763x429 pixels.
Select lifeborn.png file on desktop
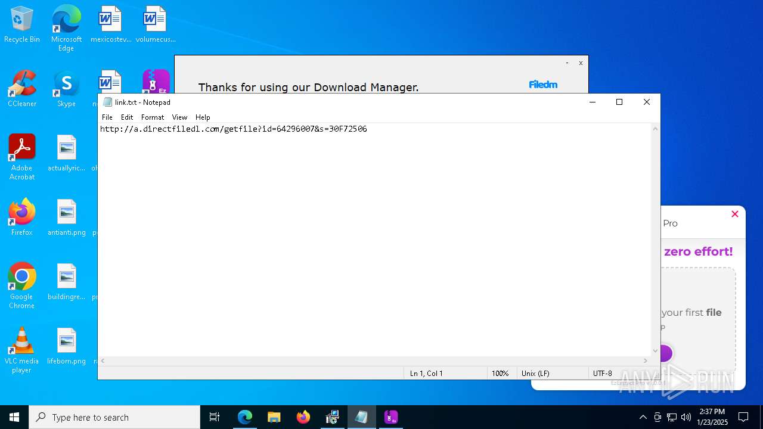pos(66,347)
